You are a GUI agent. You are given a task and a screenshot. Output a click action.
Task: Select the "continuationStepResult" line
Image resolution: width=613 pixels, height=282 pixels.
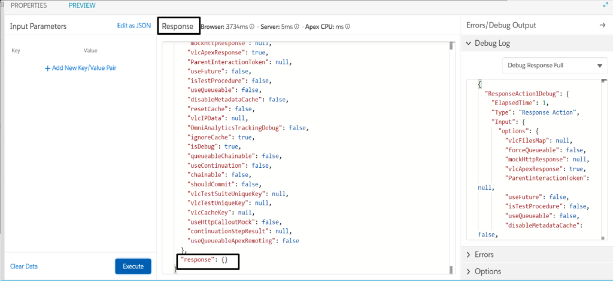[x=239, y=231]
